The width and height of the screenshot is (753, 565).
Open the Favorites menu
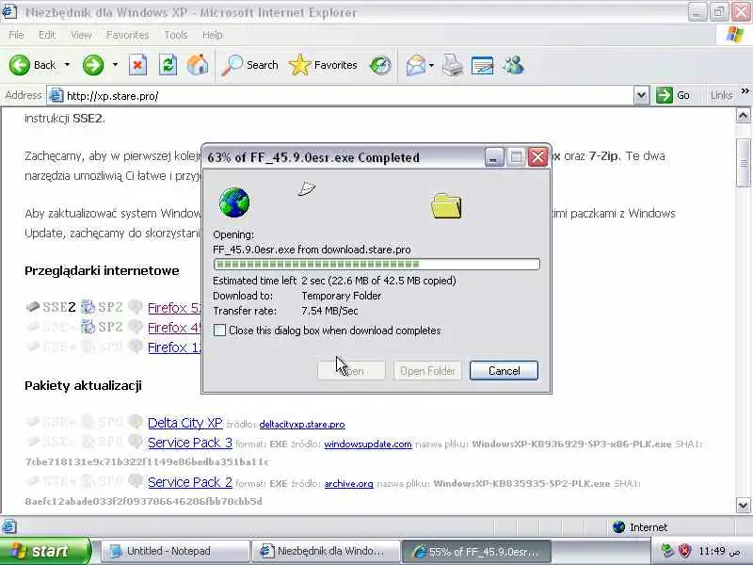click(x=128, y=35)
